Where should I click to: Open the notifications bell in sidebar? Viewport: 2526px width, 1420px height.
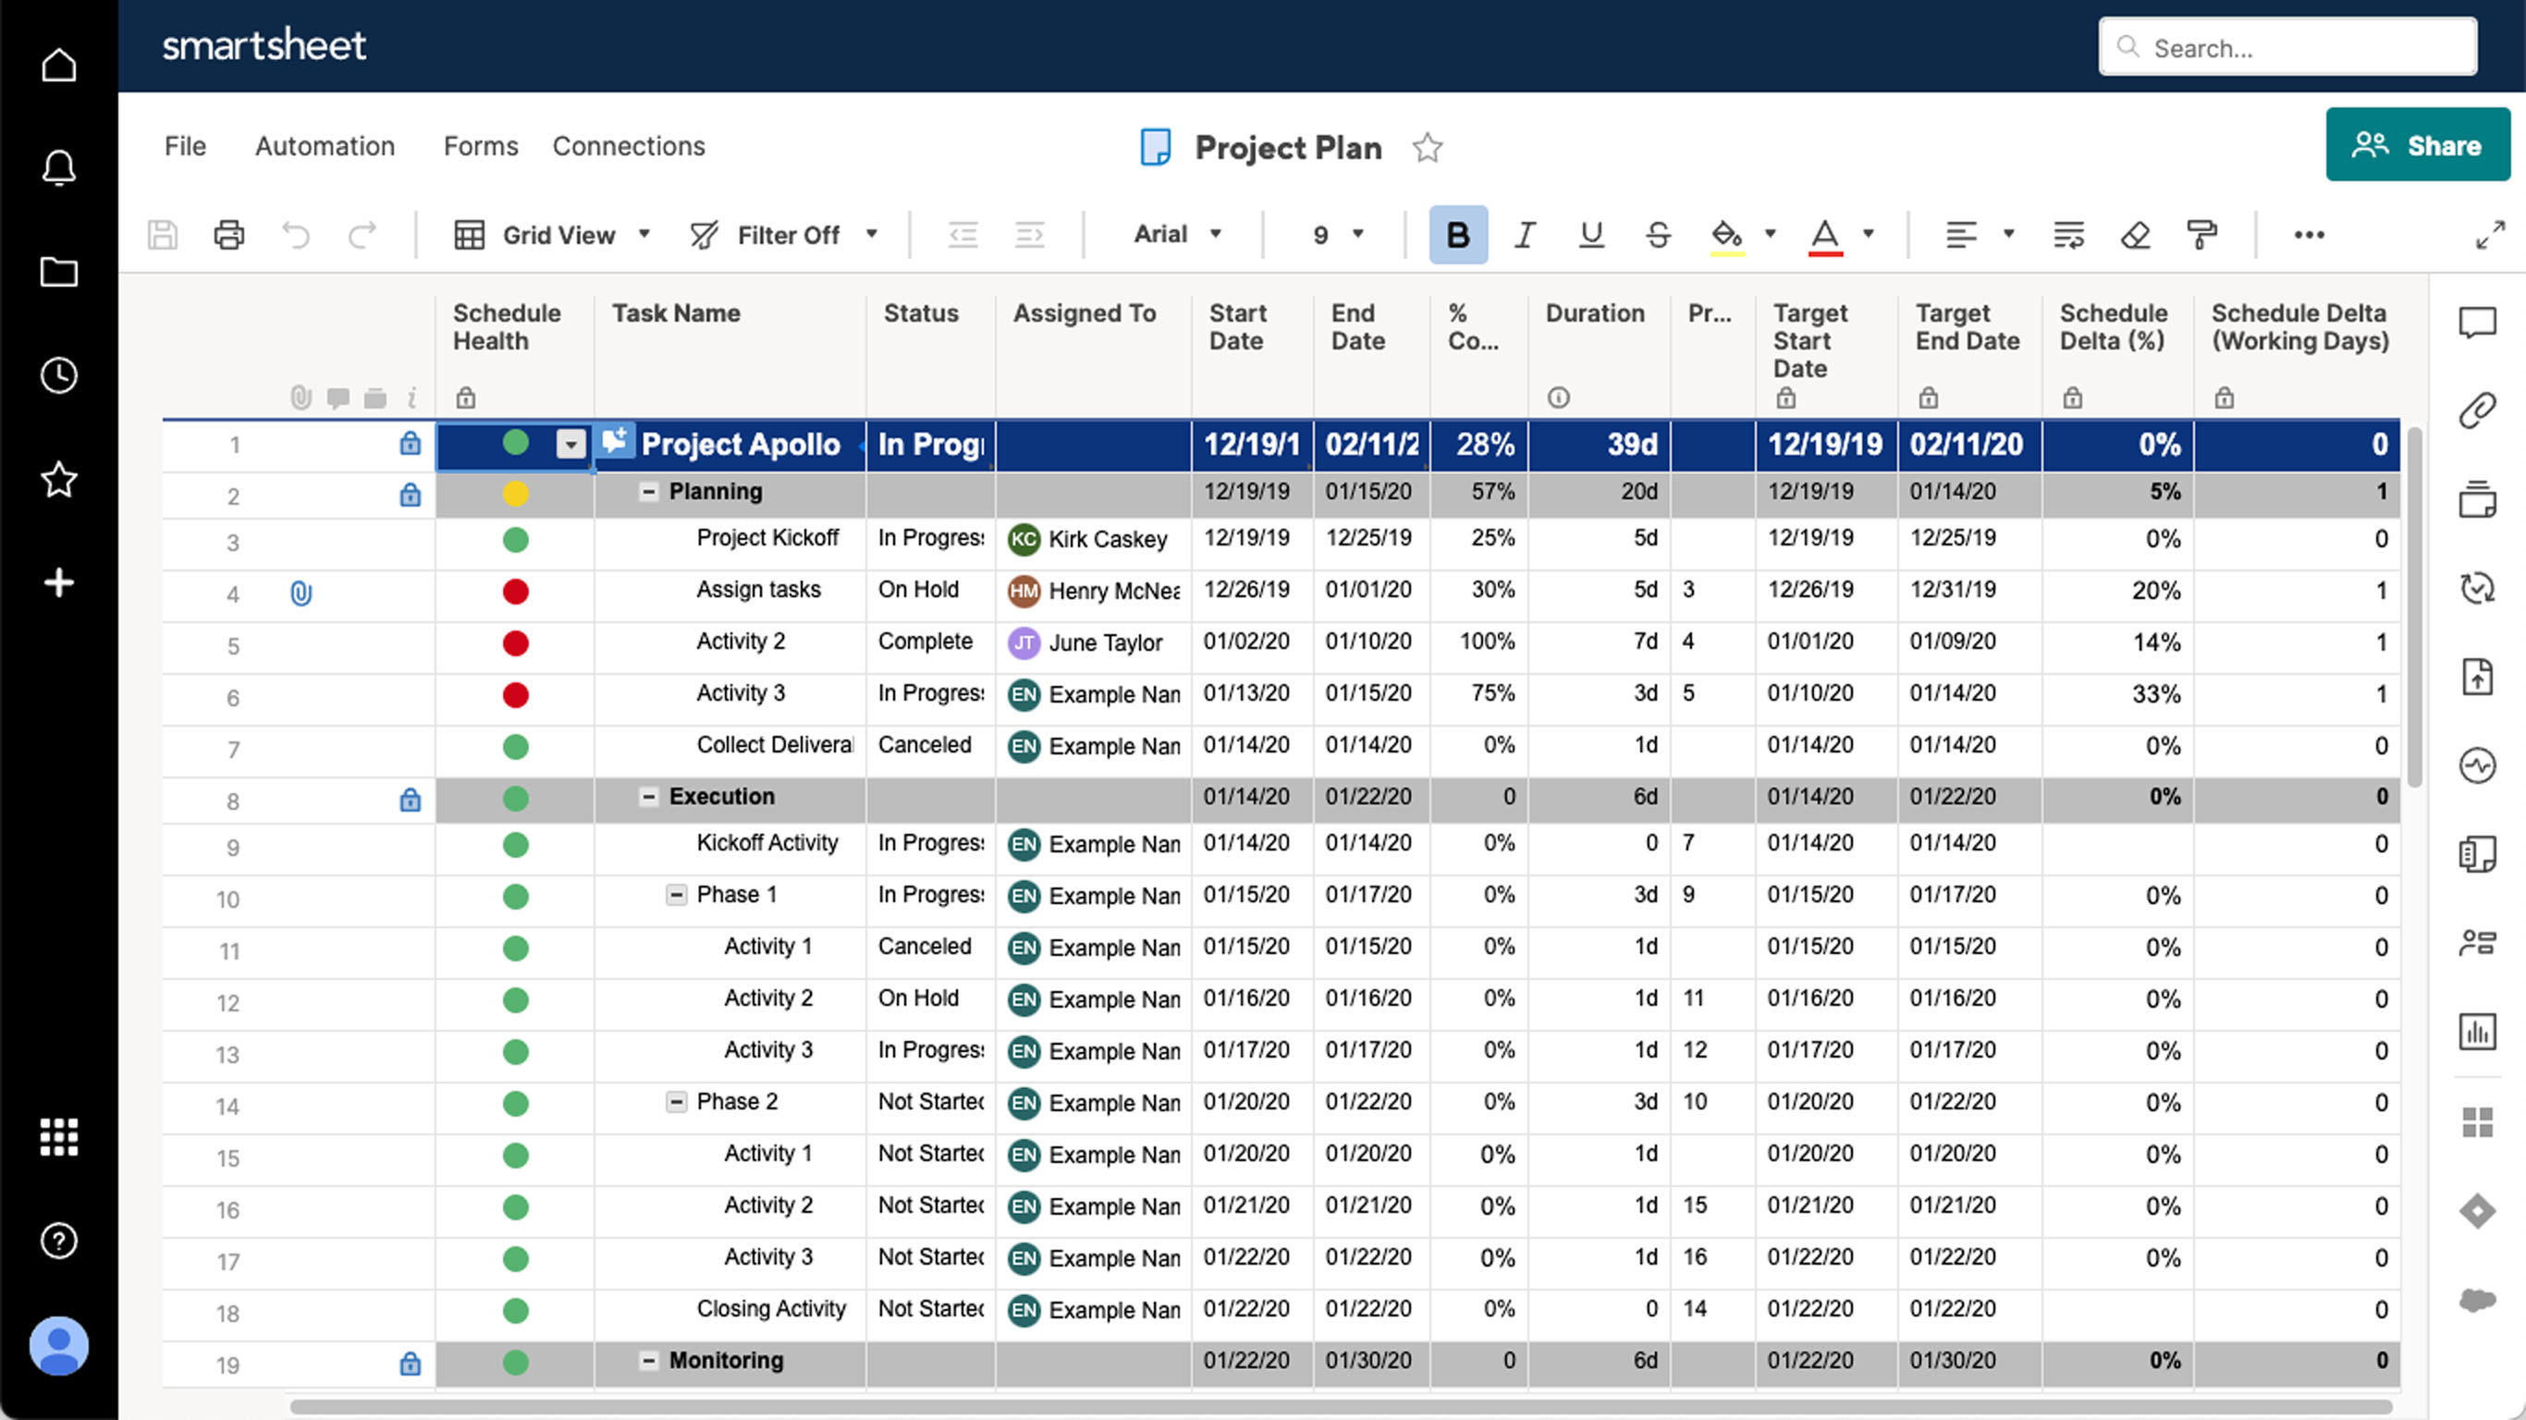(59, 167)
